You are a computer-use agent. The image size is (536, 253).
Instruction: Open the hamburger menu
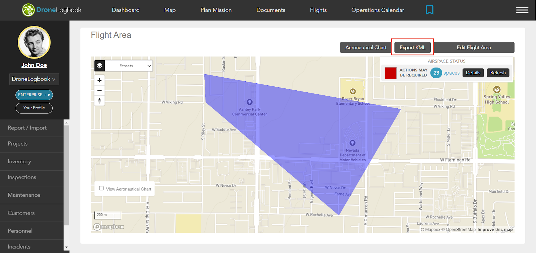click(x=522, y=10)
